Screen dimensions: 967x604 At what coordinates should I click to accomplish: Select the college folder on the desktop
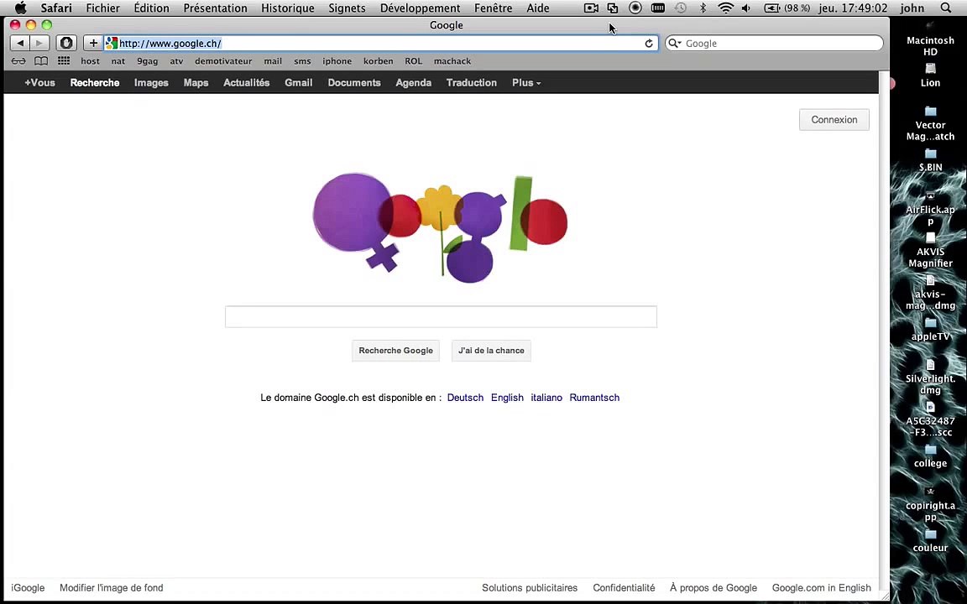(x=931, y=456)
